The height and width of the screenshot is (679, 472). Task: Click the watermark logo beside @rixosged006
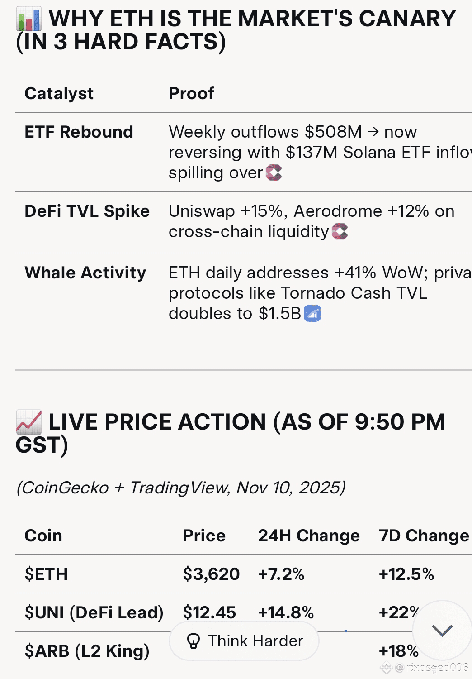click(x=386, y=667)
